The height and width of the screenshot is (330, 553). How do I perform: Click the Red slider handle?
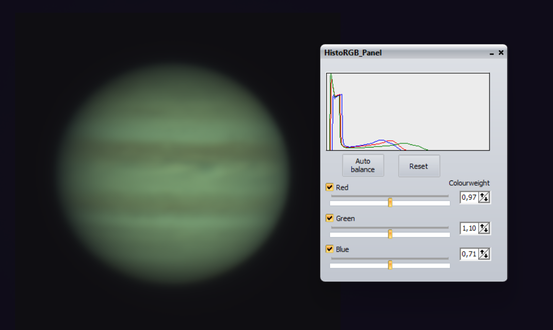pos(390,202)
